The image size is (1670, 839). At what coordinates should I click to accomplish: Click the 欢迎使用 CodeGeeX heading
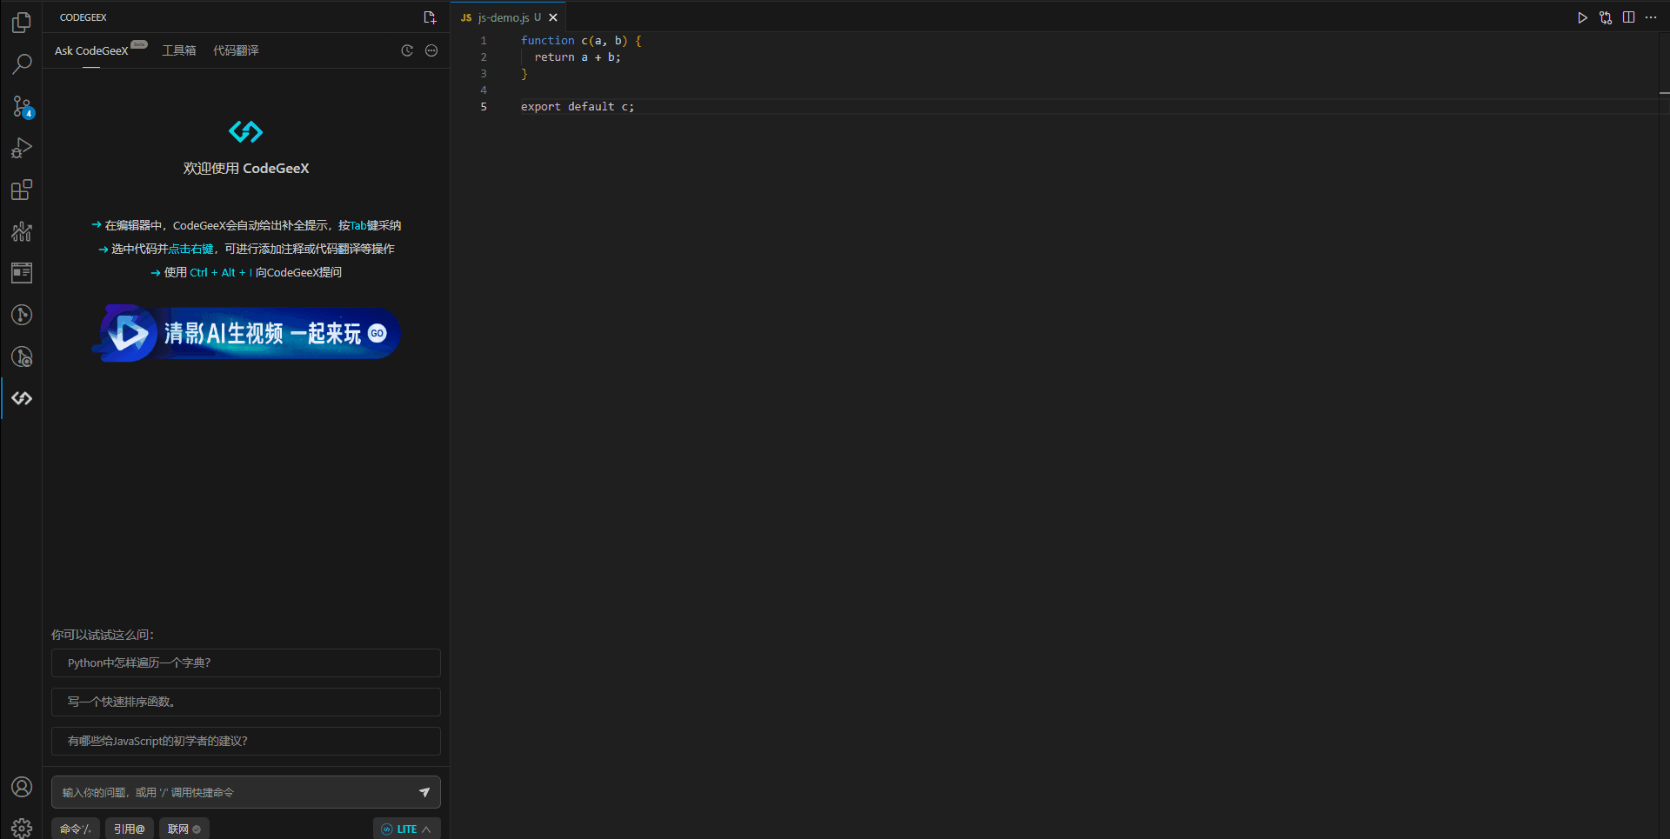tap(246, 168)
